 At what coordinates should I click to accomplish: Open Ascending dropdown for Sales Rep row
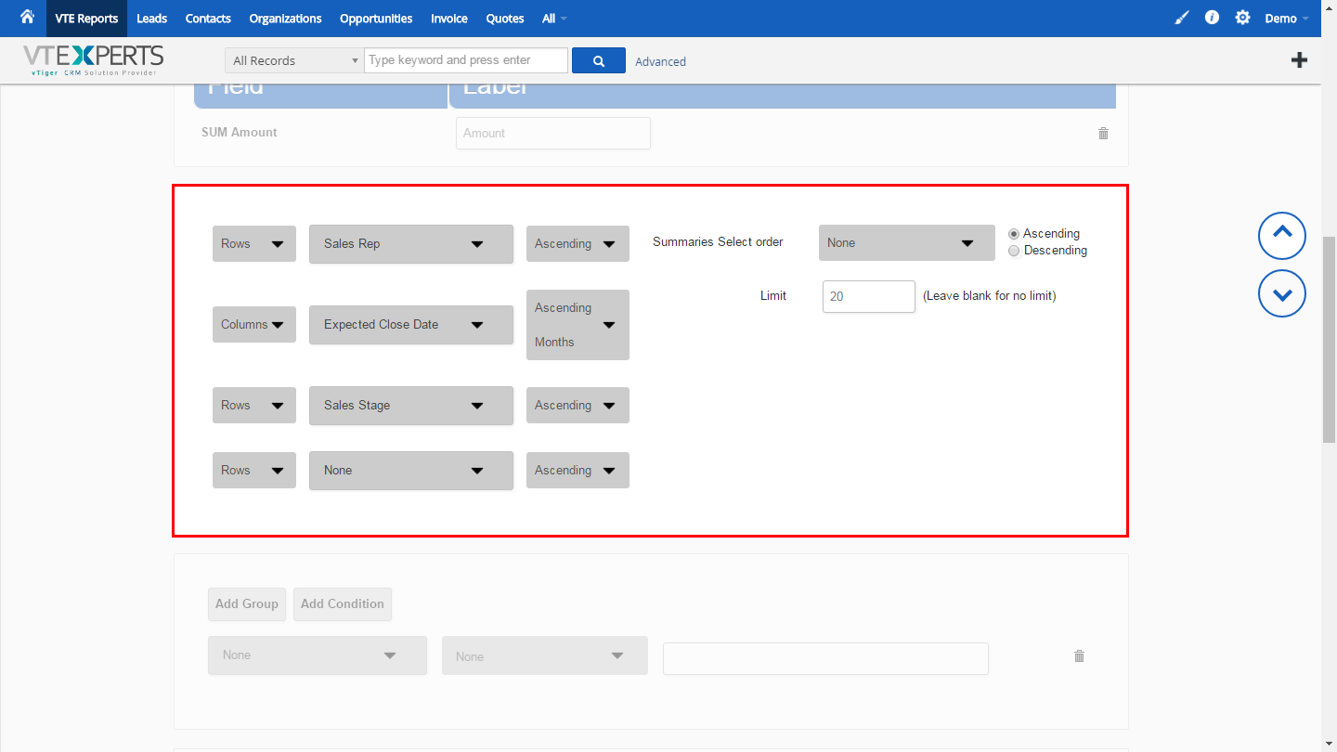(578, 243)
